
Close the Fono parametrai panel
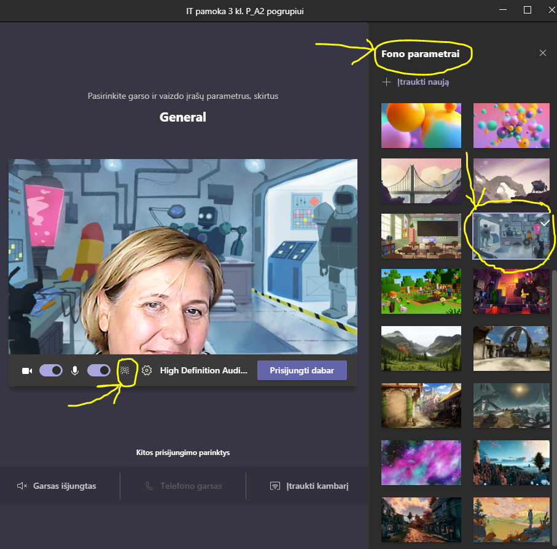(543, 53)
